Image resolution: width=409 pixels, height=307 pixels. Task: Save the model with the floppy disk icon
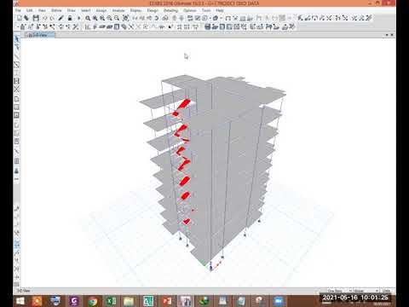click(36, 18)
